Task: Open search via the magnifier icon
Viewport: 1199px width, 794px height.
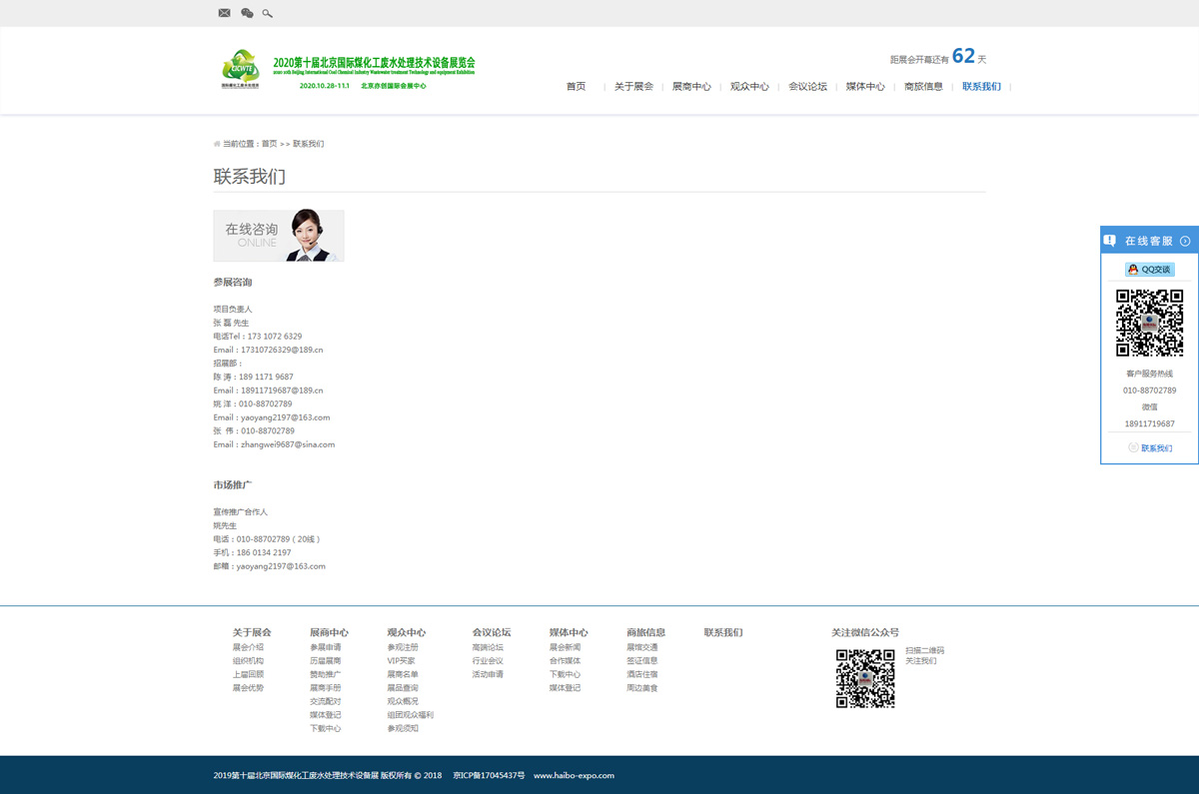Action: click(267, 13)
